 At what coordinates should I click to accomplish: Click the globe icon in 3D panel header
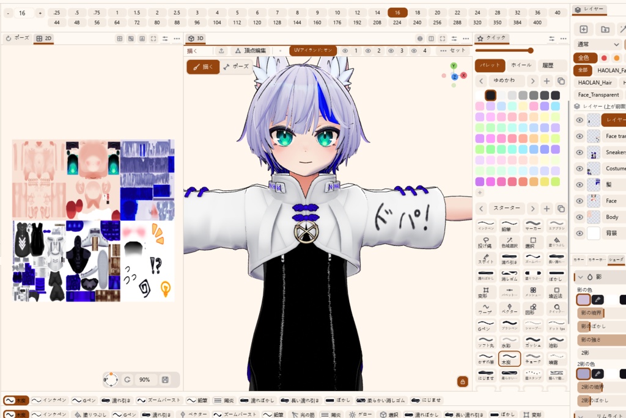419,38
